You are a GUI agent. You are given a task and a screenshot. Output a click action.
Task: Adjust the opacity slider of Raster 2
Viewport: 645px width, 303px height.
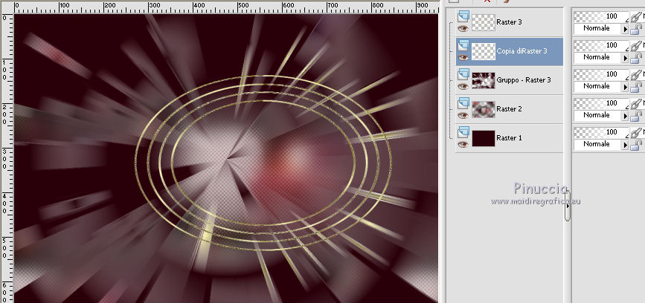(x=600, y=103)
